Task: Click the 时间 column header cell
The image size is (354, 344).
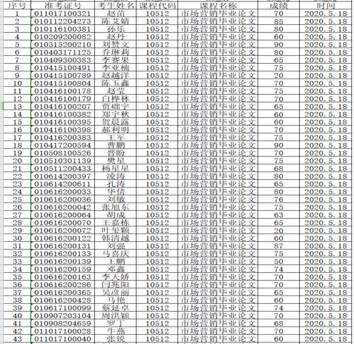Action: [326, 6]
